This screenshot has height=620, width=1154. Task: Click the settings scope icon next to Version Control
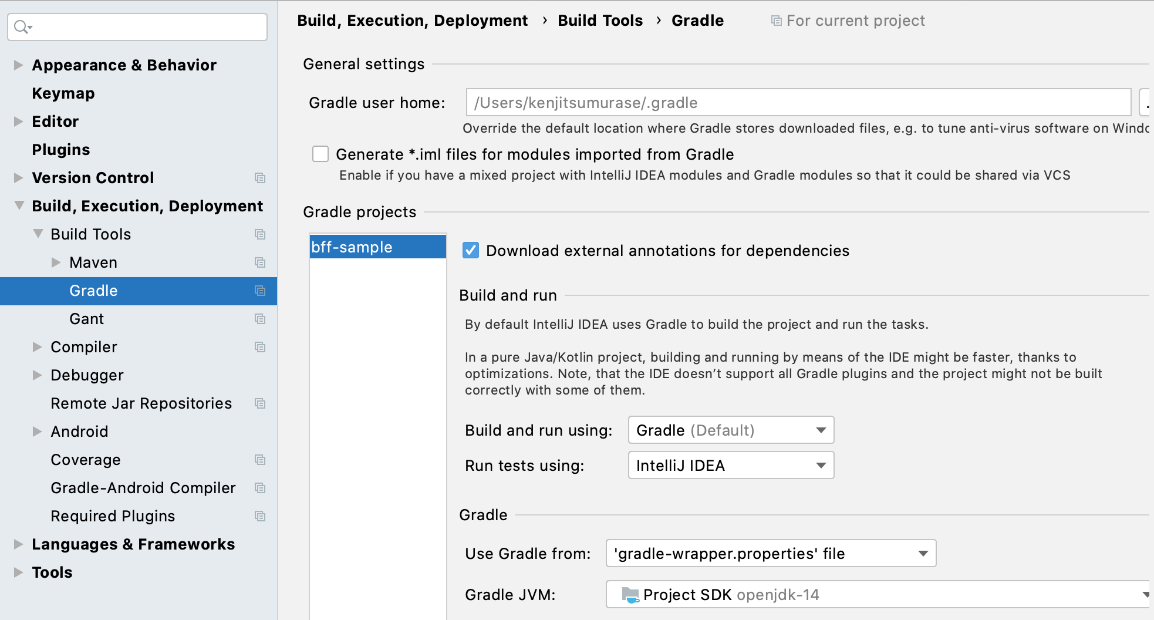point(260,178)
